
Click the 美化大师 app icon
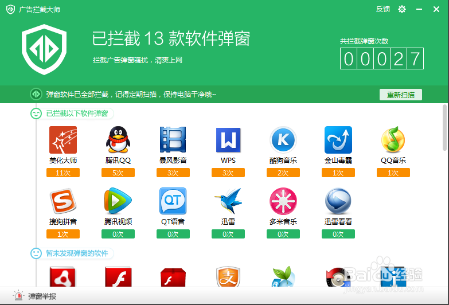pos(63,140)
